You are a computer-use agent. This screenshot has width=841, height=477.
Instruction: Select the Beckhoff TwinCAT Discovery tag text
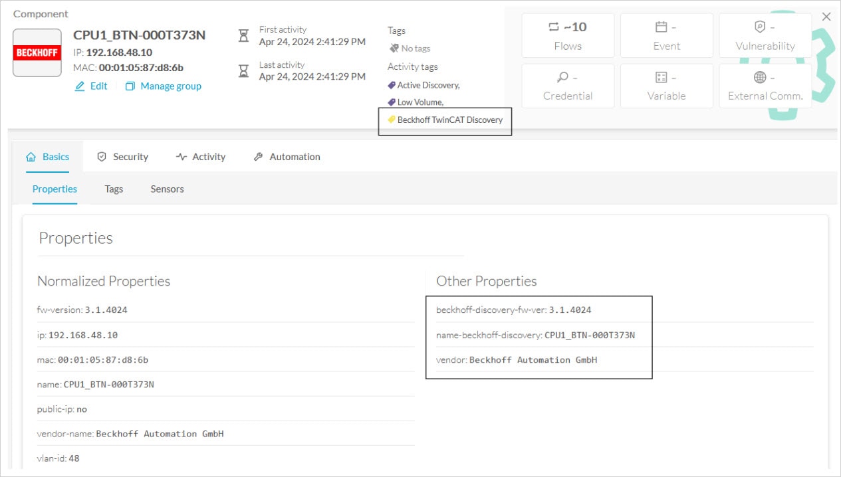tap(450, 120)
